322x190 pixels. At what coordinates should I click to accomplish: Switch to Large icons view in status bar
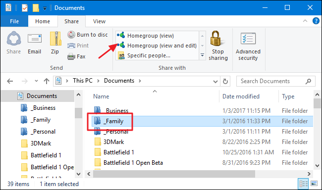[x=314, y=183]
